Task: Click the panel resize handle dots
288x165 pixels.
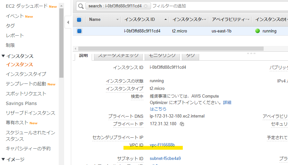Action: 251,53
